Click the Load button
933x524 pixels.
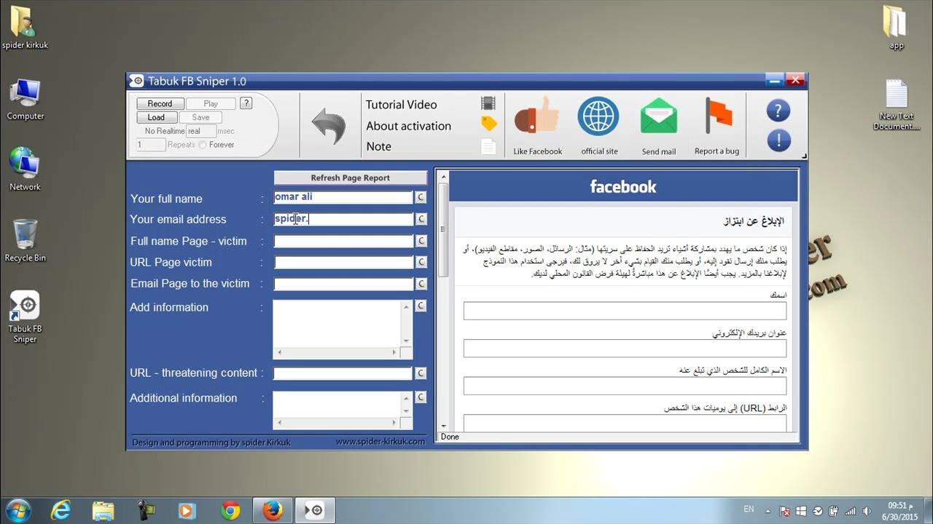156,117
